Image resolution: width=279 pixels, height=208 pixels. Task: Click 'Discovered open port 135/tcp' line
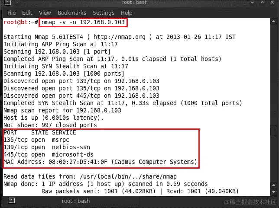point(81,89)
